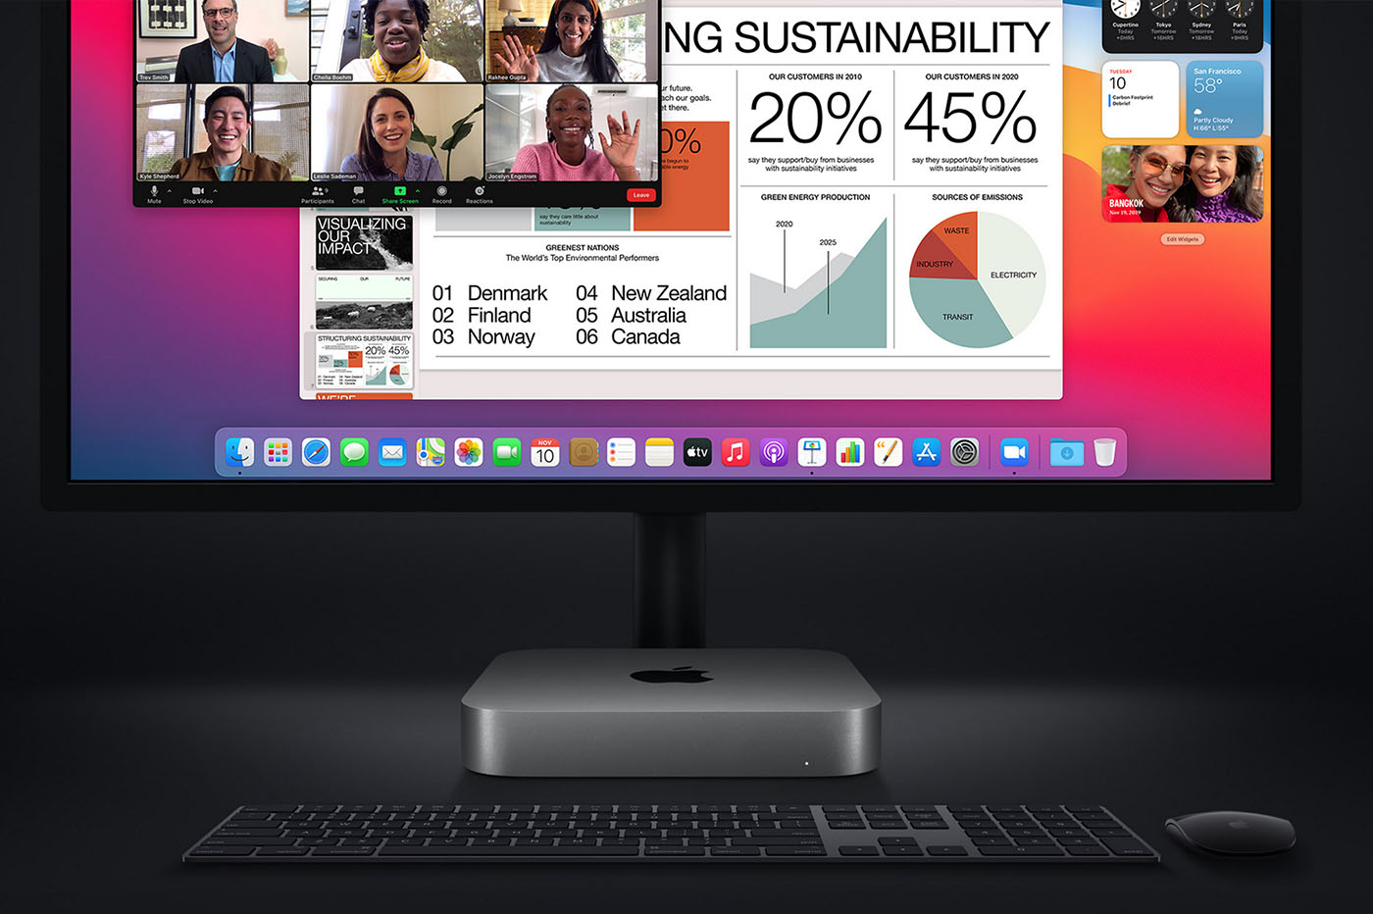Open the Contacts app in Dock

(584, 452)
